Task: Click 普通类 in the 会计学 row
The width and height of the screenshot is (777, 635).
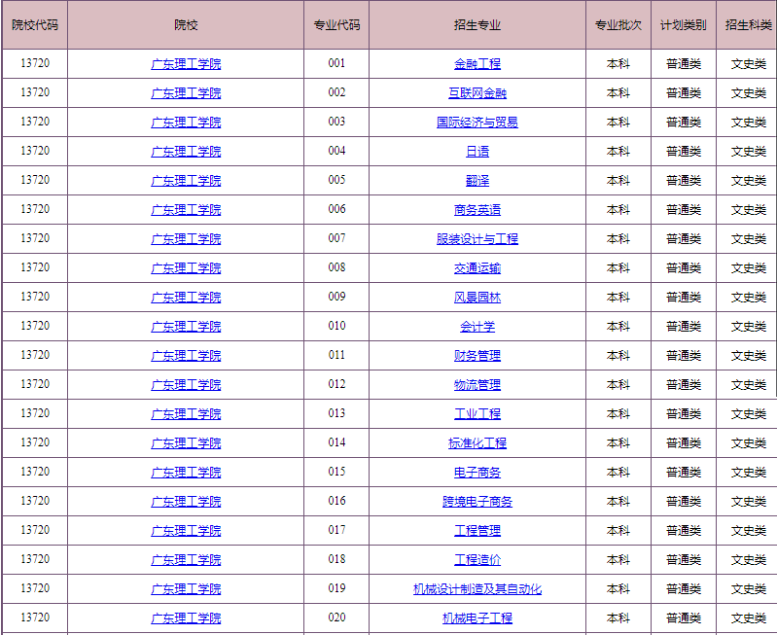Action: (x=684, y=327)
